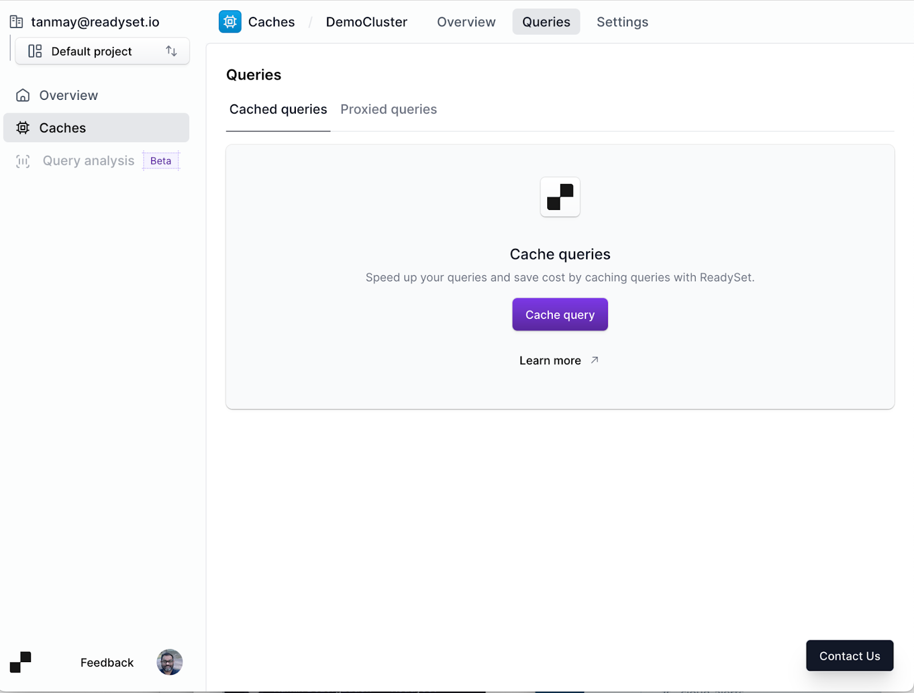Click the purple Cache query button

point(560,315)
